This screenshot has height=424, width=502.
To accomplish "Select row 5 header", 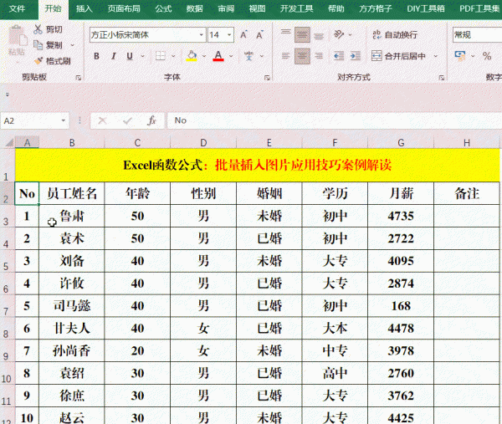I will (x=7, y=262).
